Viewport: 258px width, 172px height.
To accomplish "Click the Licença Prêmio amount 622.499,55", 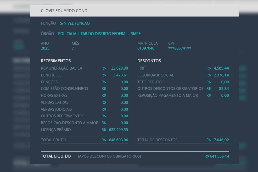I will [x=118, y=130].
